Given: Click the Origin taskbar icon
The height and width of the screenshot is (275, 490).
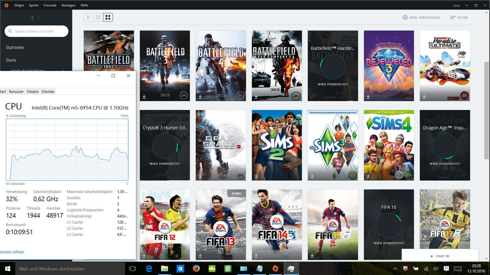Looking at the screenshot, I should point(275,269).
